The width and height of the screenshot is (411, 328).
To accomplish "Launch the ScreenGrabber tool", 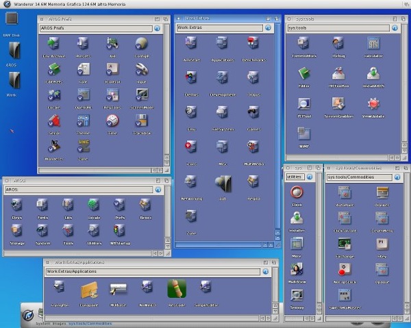I will coord(338,103).
